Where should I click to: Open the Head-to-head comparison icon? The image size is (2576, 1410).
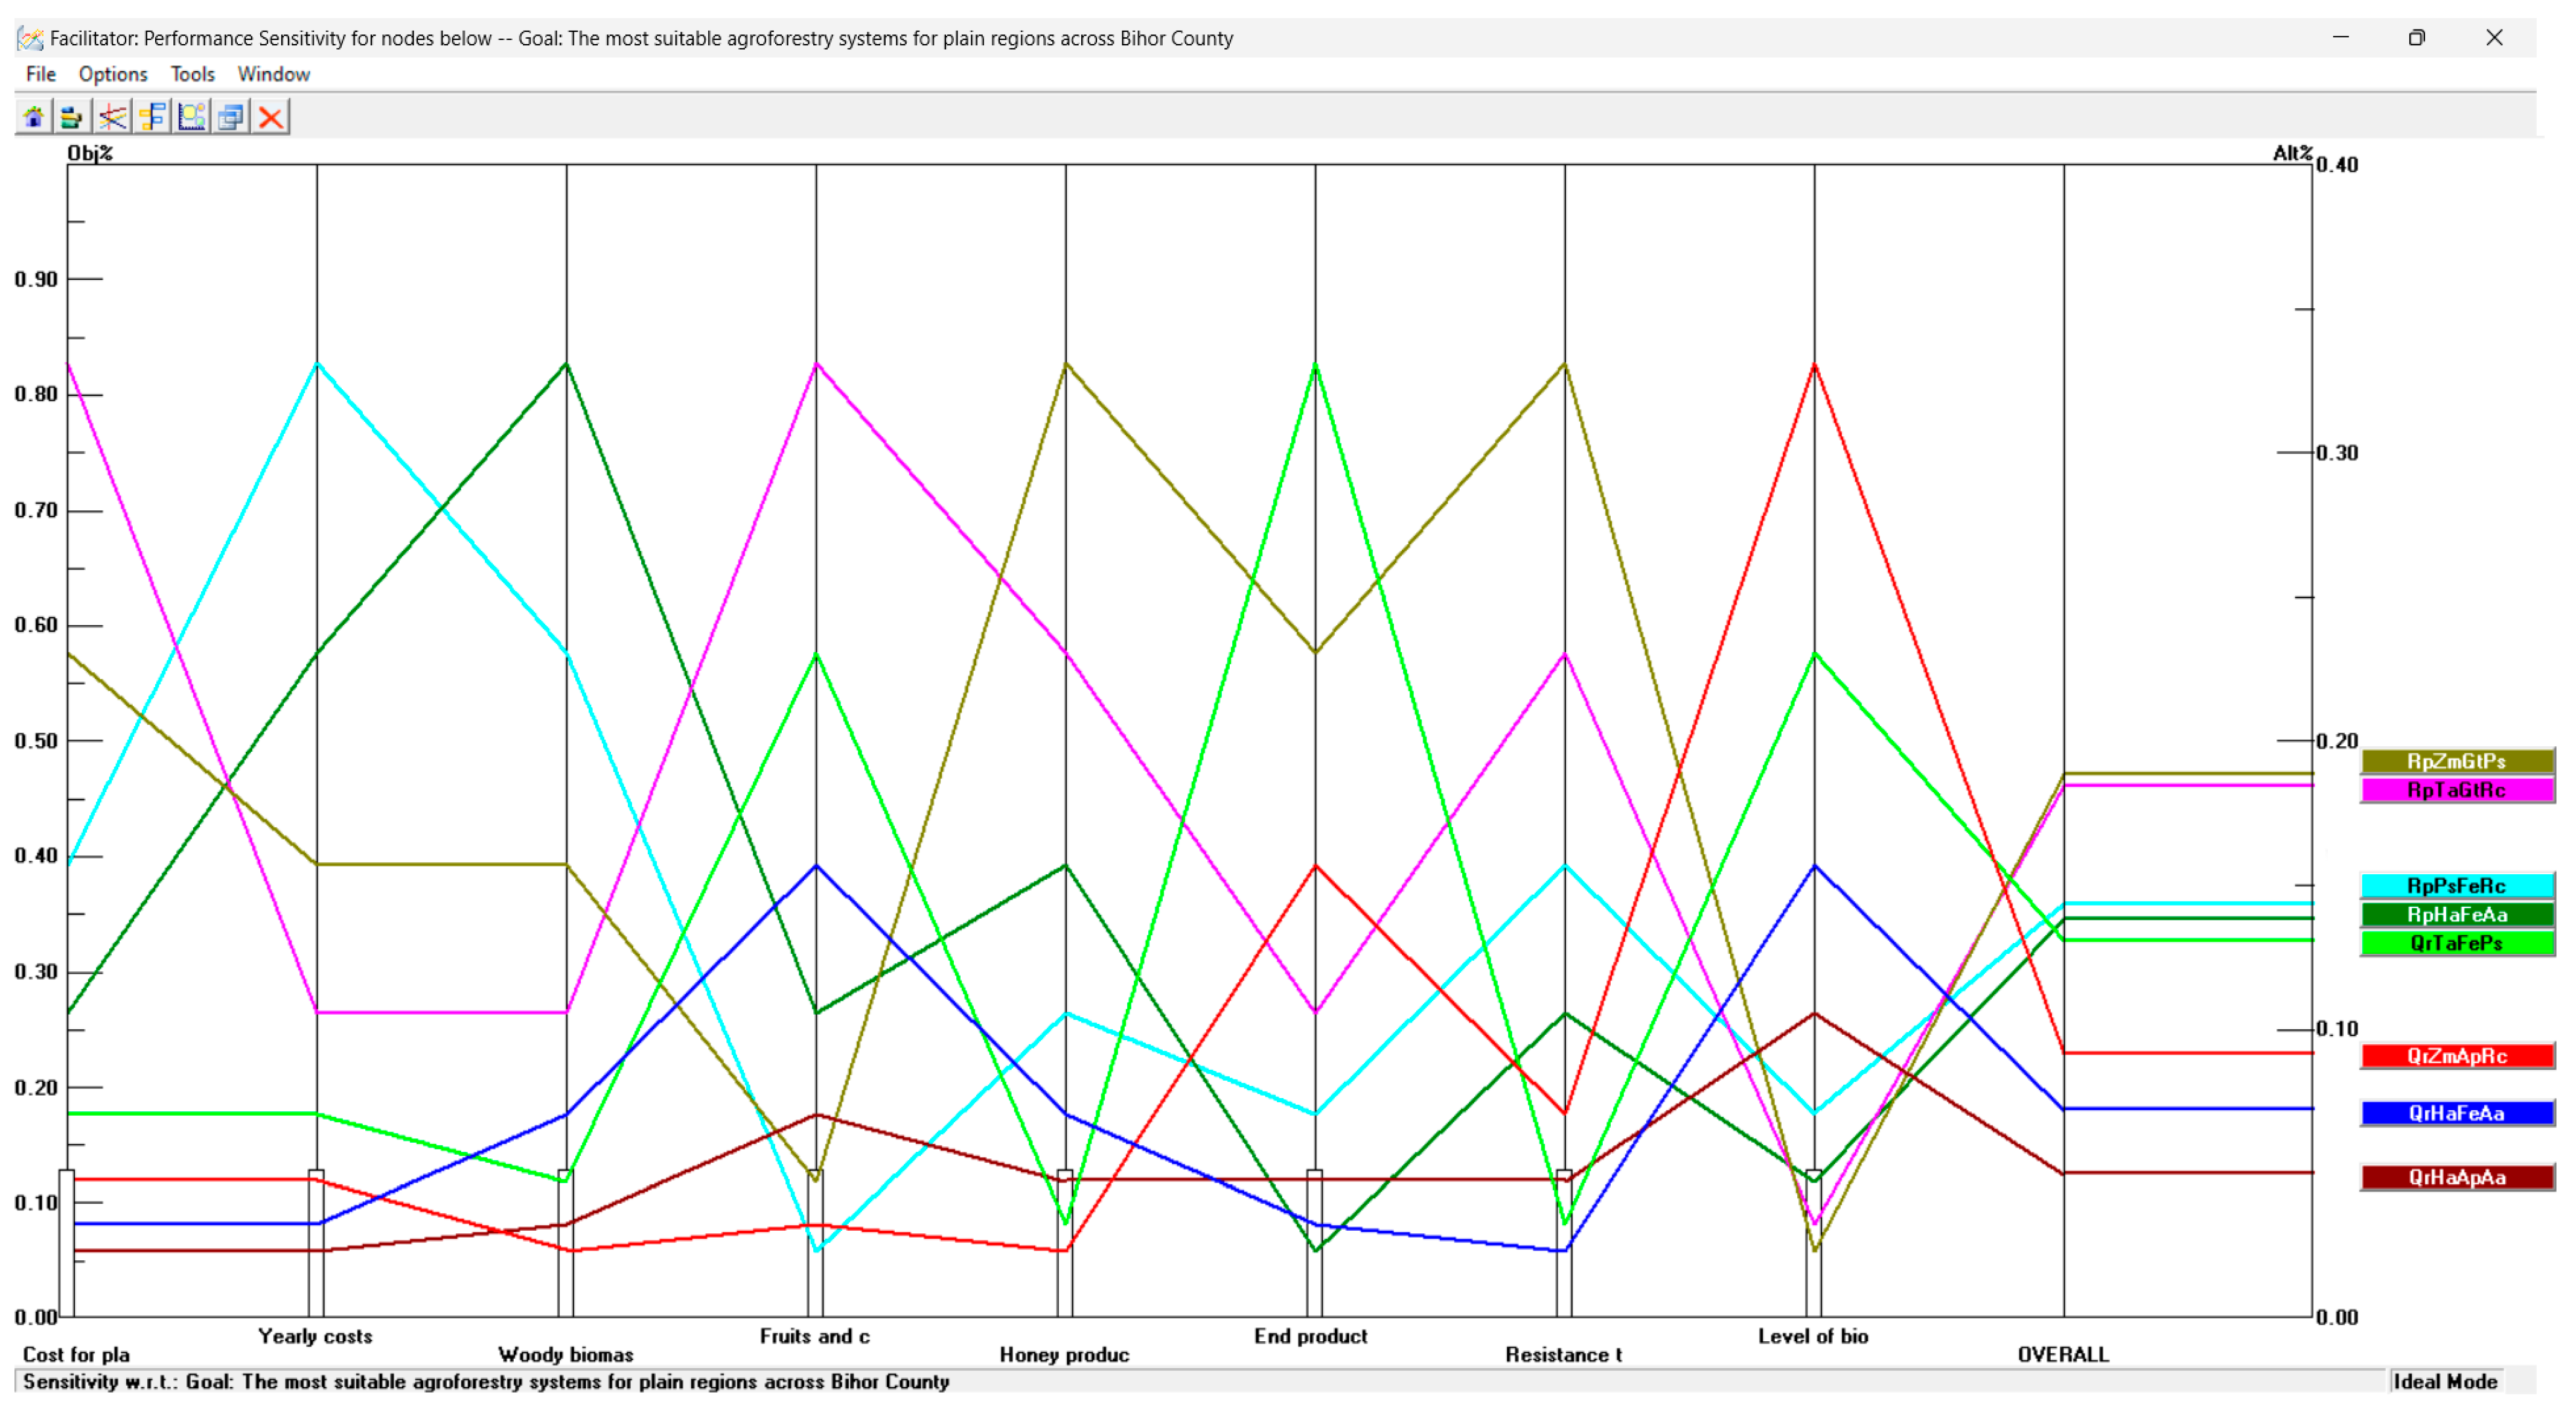(x=152, y=117)
